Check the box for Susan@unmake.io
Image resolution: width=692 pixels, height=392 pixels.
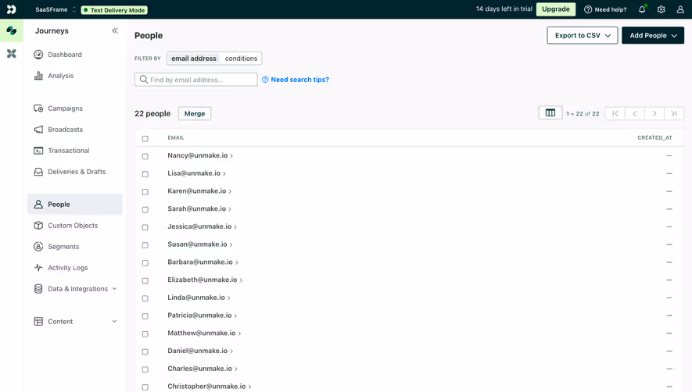[x=145, y=245]
